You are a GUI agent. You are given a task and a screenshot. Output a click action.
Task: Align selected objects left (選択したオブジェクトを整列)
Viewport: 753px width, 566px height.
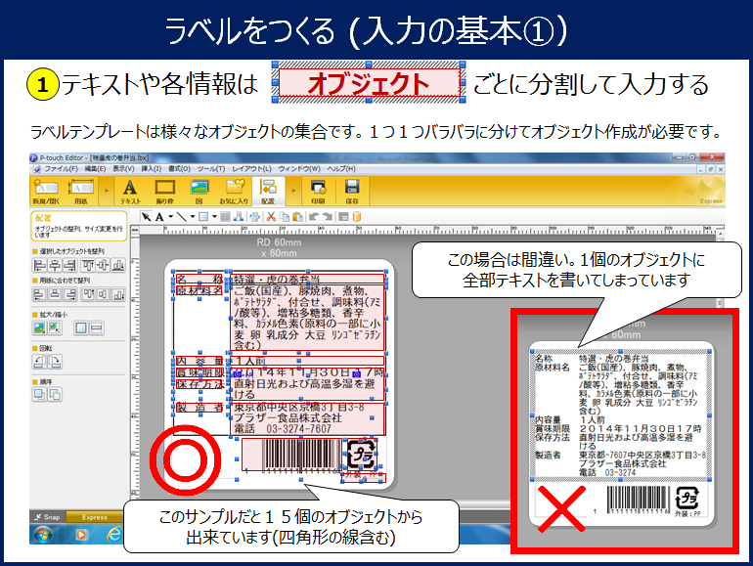tap(39, 265)
